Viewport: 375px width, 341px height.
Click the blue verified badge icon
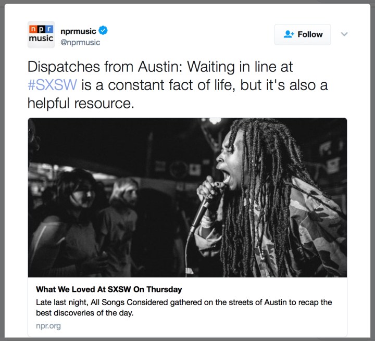click(x=103, y=30)
